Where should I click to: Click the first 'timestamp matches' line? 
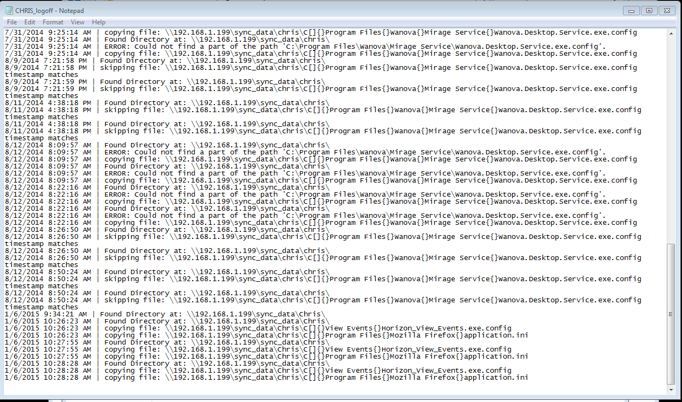41,75
